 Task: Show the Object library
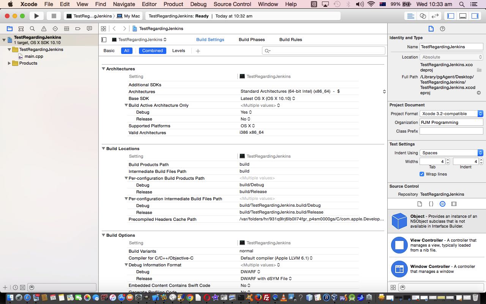pyautogui.click(x=442, y=204)
